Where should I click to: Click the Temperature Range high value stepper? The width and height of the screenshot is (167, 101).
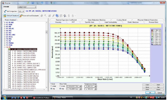pyautogui.click(x=96, y=86)
